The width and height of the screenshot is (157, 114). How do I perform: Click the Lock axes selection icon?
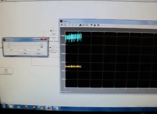(x=95, y=25)
